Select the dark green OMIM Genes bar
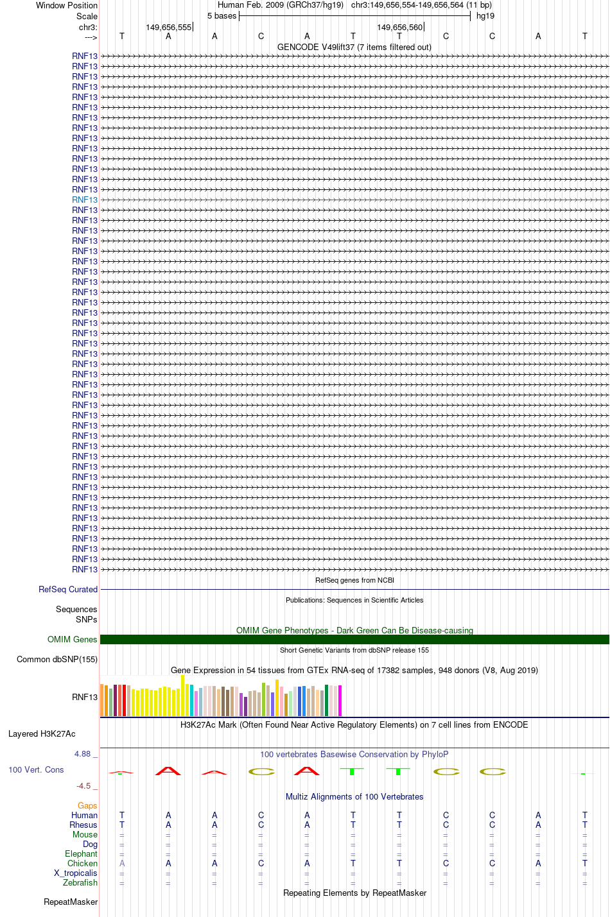Screen dimensions: 610x917 click(354, 639)
